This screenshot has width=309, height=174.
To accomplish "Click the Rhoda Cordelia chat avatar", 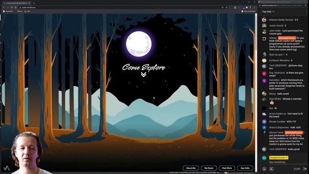I will (x=264, y=121).
